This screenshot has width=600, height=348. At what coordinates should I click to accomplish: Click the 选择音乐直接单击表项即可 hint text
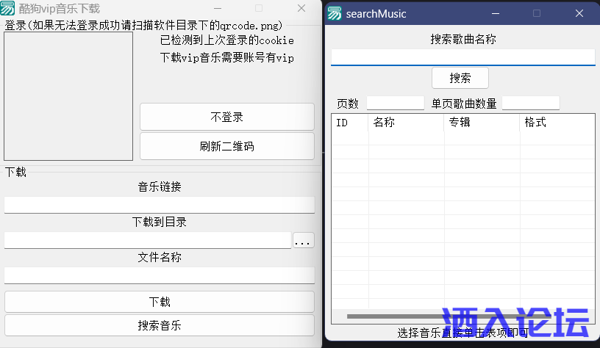click(x=463, y=333)
